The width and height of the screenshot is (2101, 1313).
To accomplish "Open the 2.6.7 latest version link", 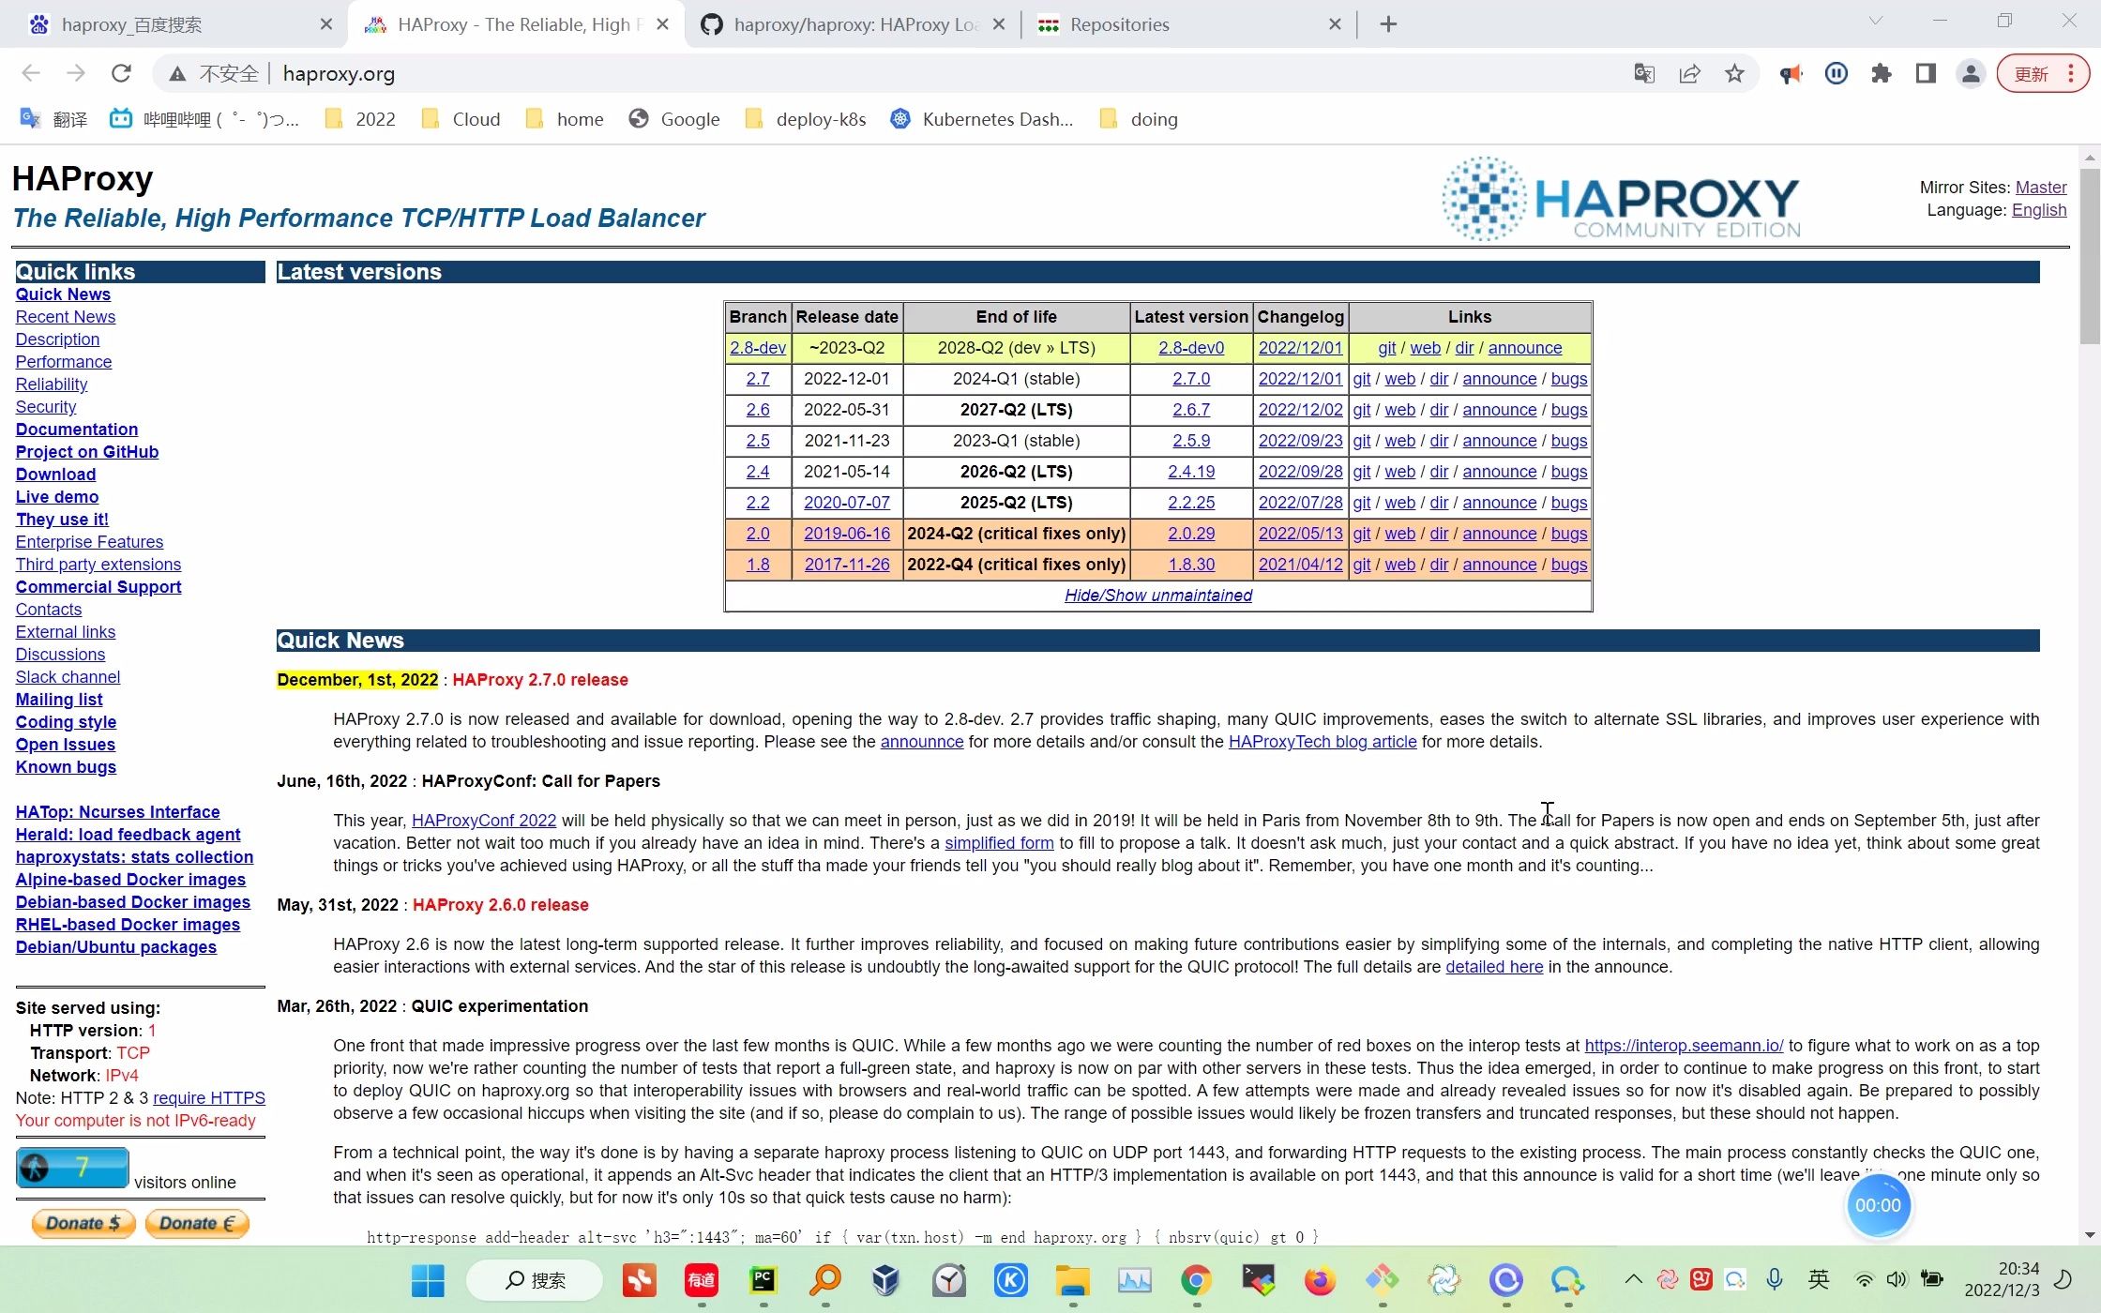I will [x=1191, y=410].
